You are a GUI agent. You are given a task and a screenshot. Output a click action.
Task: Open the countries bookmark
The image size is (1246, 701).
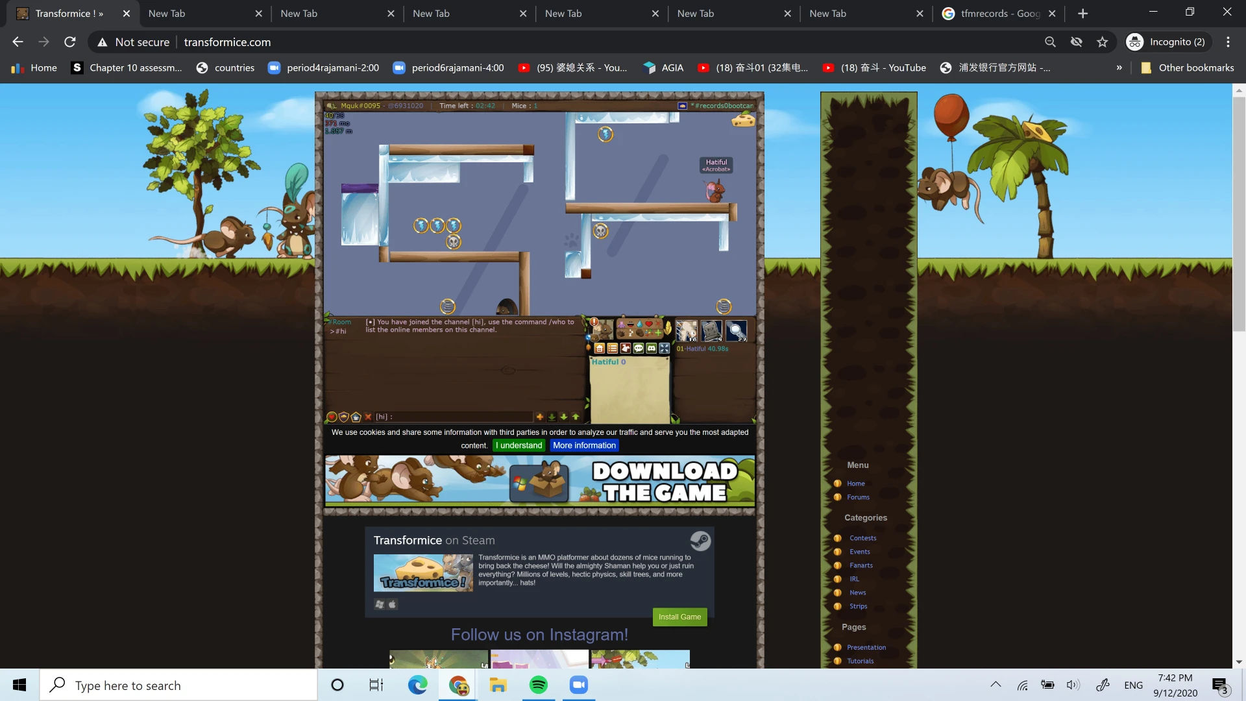pos(225,68)
